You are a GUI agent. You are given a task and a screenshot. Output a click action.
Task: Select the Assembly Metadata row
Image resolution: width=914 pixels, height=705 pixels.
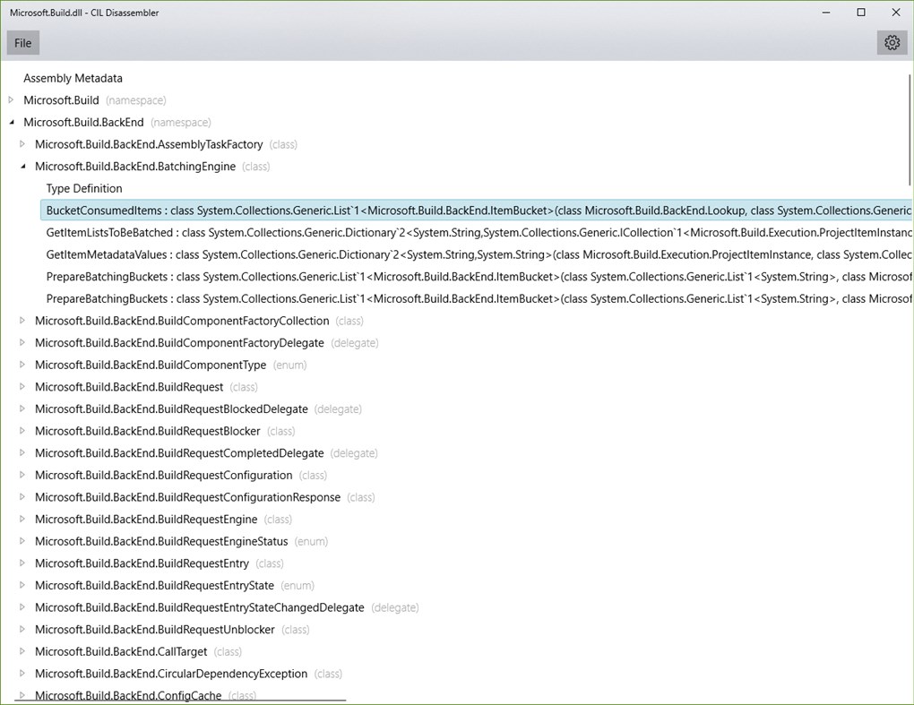[73, 78]
